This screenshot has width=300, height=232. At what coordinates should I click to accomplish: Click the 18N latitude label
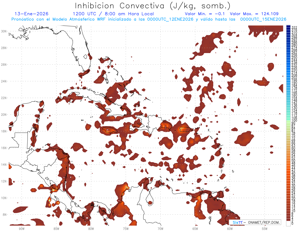click(x=4, y=131)
